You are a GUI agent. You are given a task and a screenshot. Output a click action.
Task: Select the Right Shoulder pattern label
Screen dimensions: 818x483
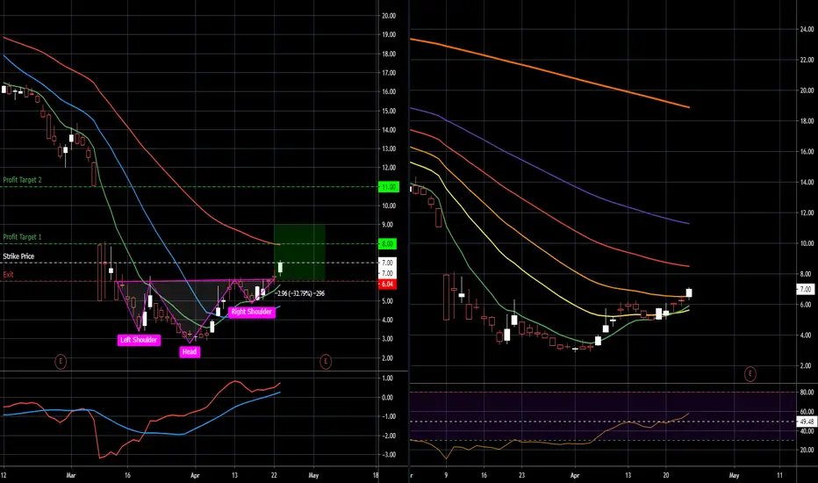[x=251, y=312]
